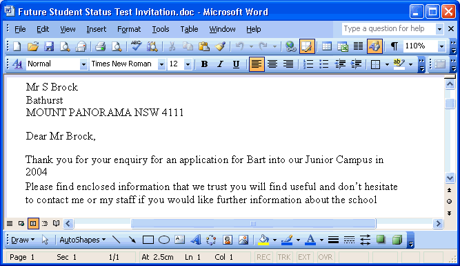Expand the Highlight color dropdown arrow
Screen dimensions: 460x266
tap(410, 64)
